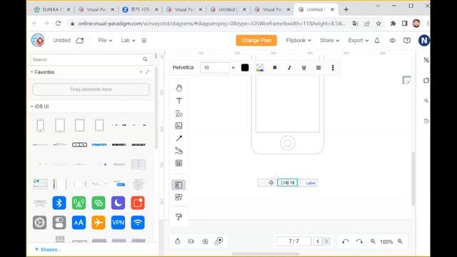Select the Connector arrow tool
Image resolution: width=457 pixels, height=257 pixels.
(179, 138)
